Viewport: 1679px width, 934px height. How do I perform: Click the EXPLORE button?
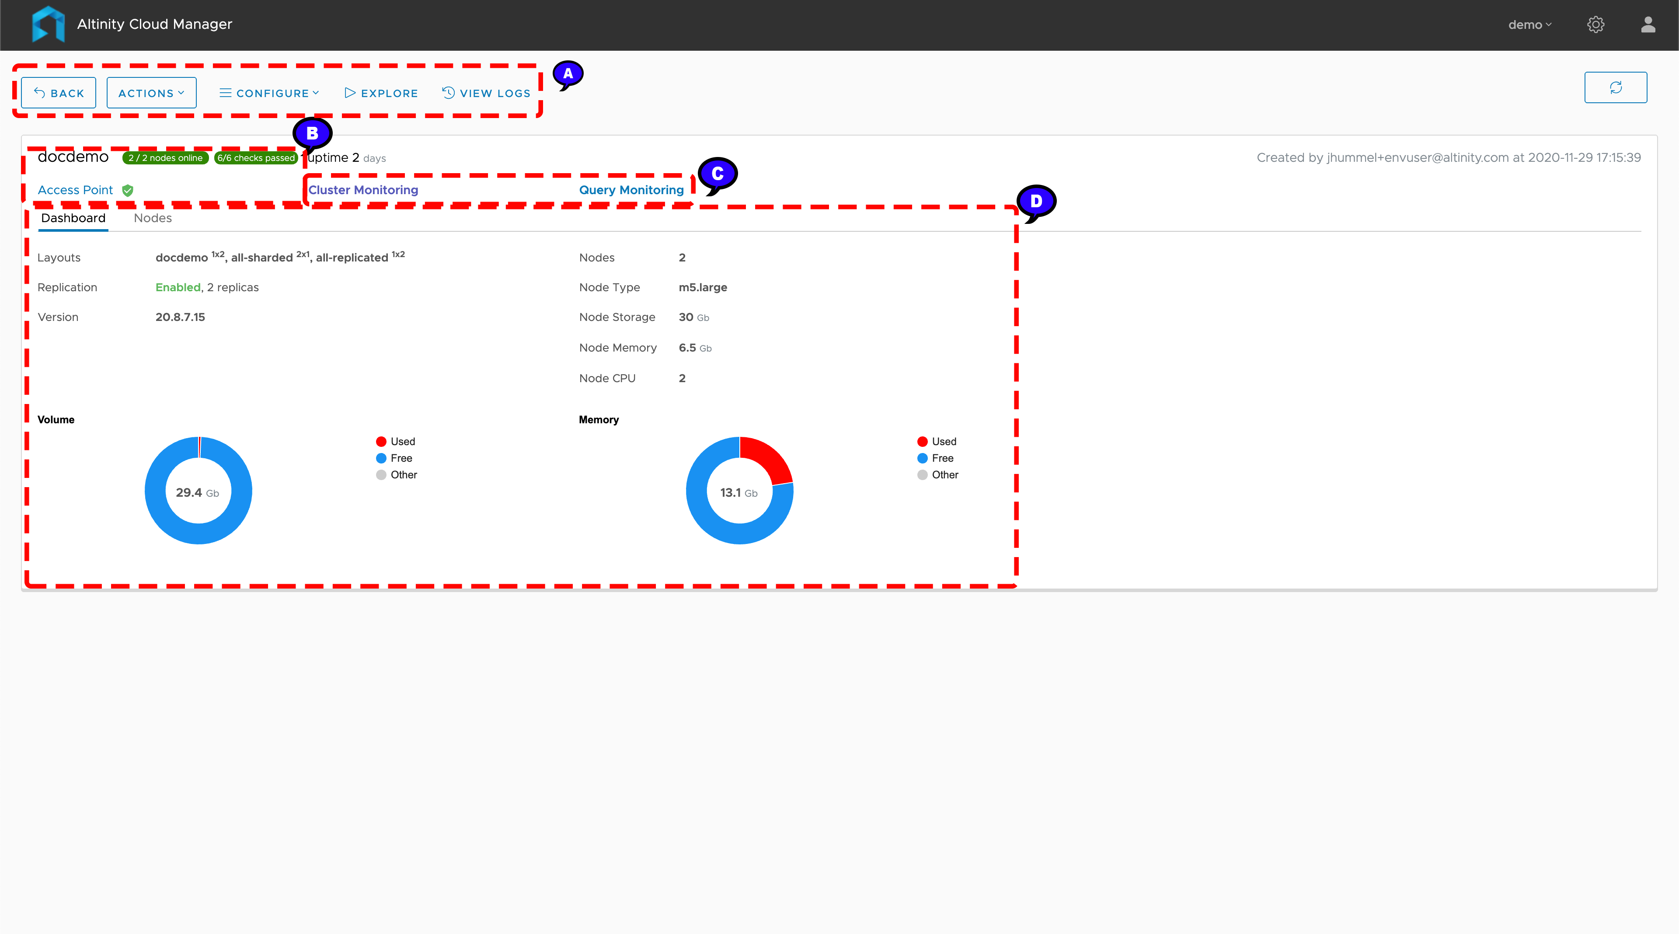coord(381,93)
